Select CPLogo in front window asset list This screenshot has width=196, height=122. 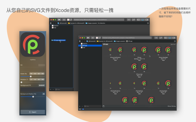90,46
